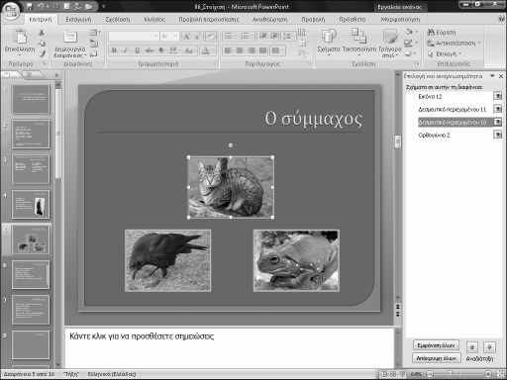Close the selection pane
The width and height of the screenshot is (507, 380).
click(501, 76)
